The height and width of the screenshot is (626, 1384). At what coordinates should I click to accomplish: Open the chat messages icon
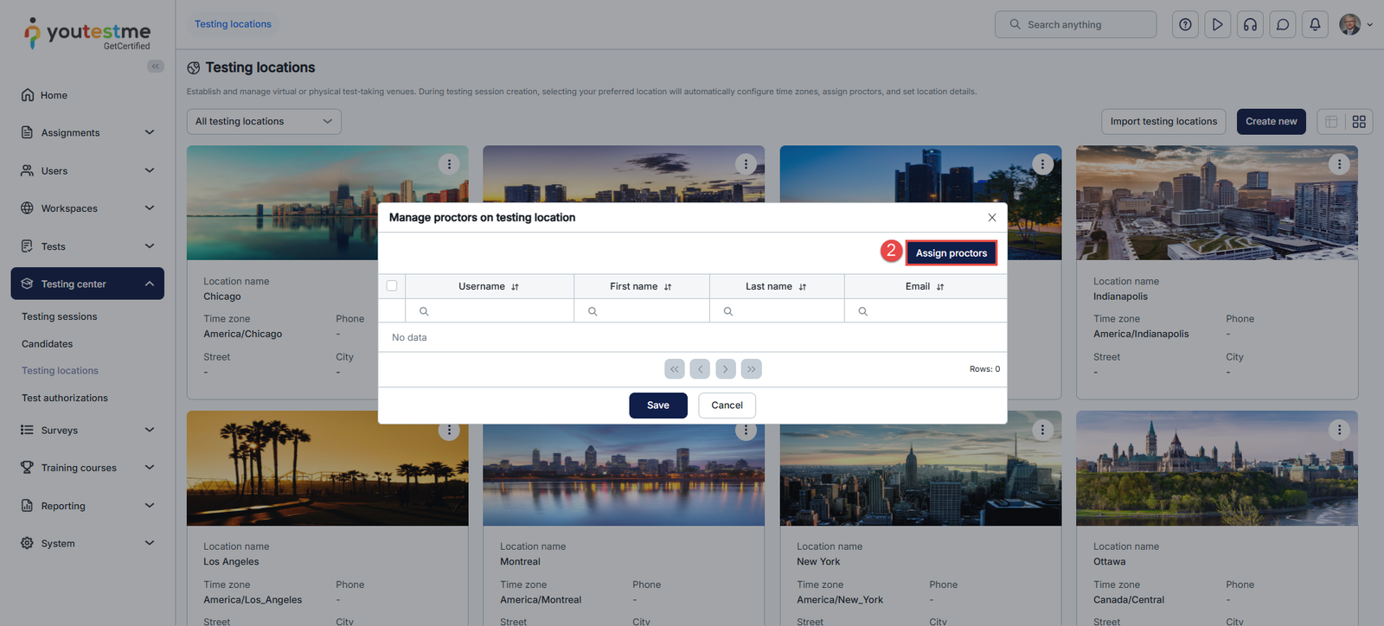[1283, 24]
